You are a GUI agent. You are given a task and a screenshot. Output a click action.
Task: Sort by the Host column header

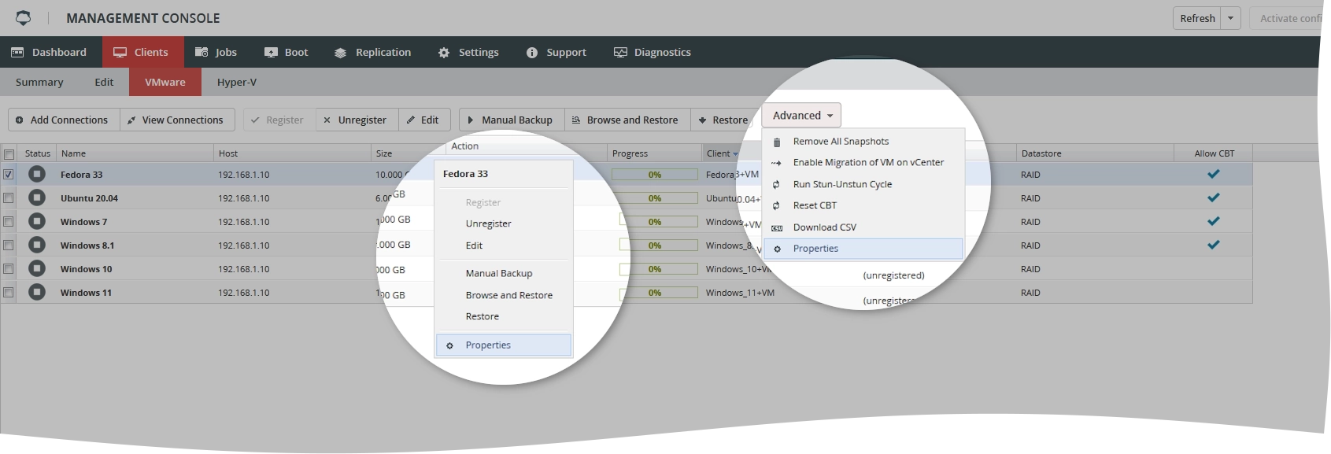(x=292, y=153)
